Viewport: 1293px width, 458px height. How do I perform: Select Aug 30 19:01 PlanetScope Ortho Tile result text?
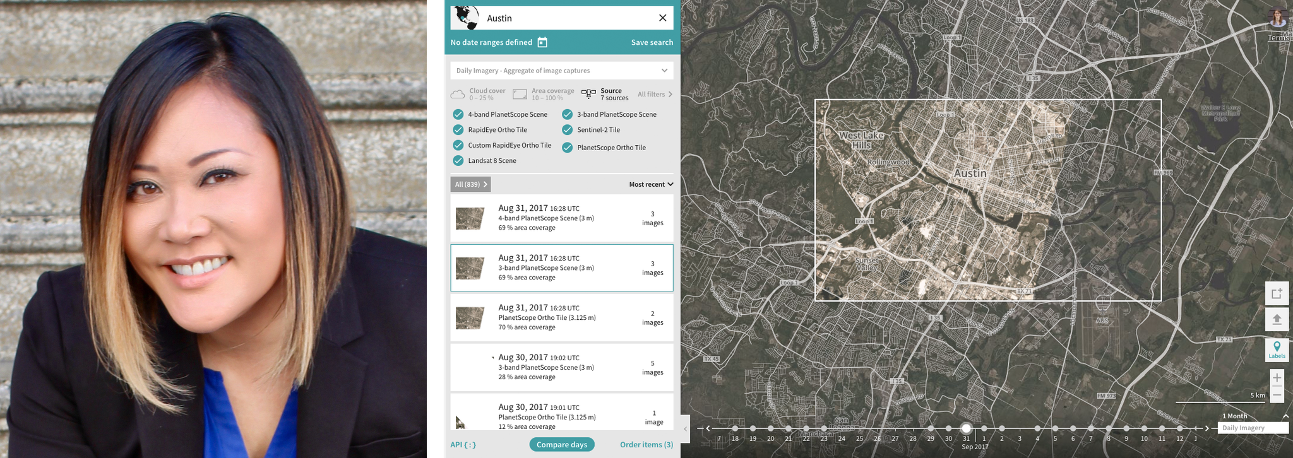[547, 417]
